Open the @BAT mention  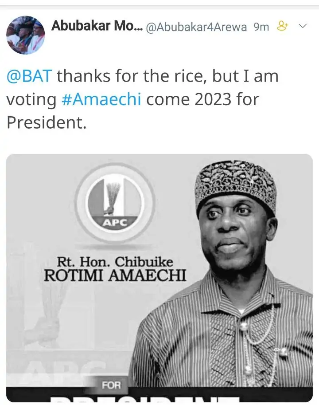pos(29,76)
